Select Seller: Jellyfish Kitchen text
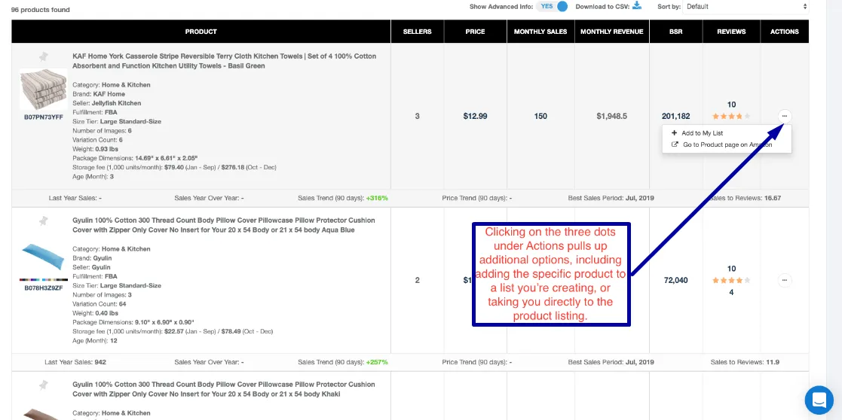The image size is (842, 420). pyautogui.click(x=107, y=103)
